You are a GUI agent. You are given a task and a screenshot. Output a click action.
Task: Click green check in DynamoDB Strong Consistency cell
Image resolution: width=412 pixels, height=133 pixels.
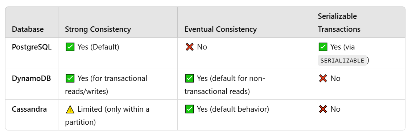point(70,78)
